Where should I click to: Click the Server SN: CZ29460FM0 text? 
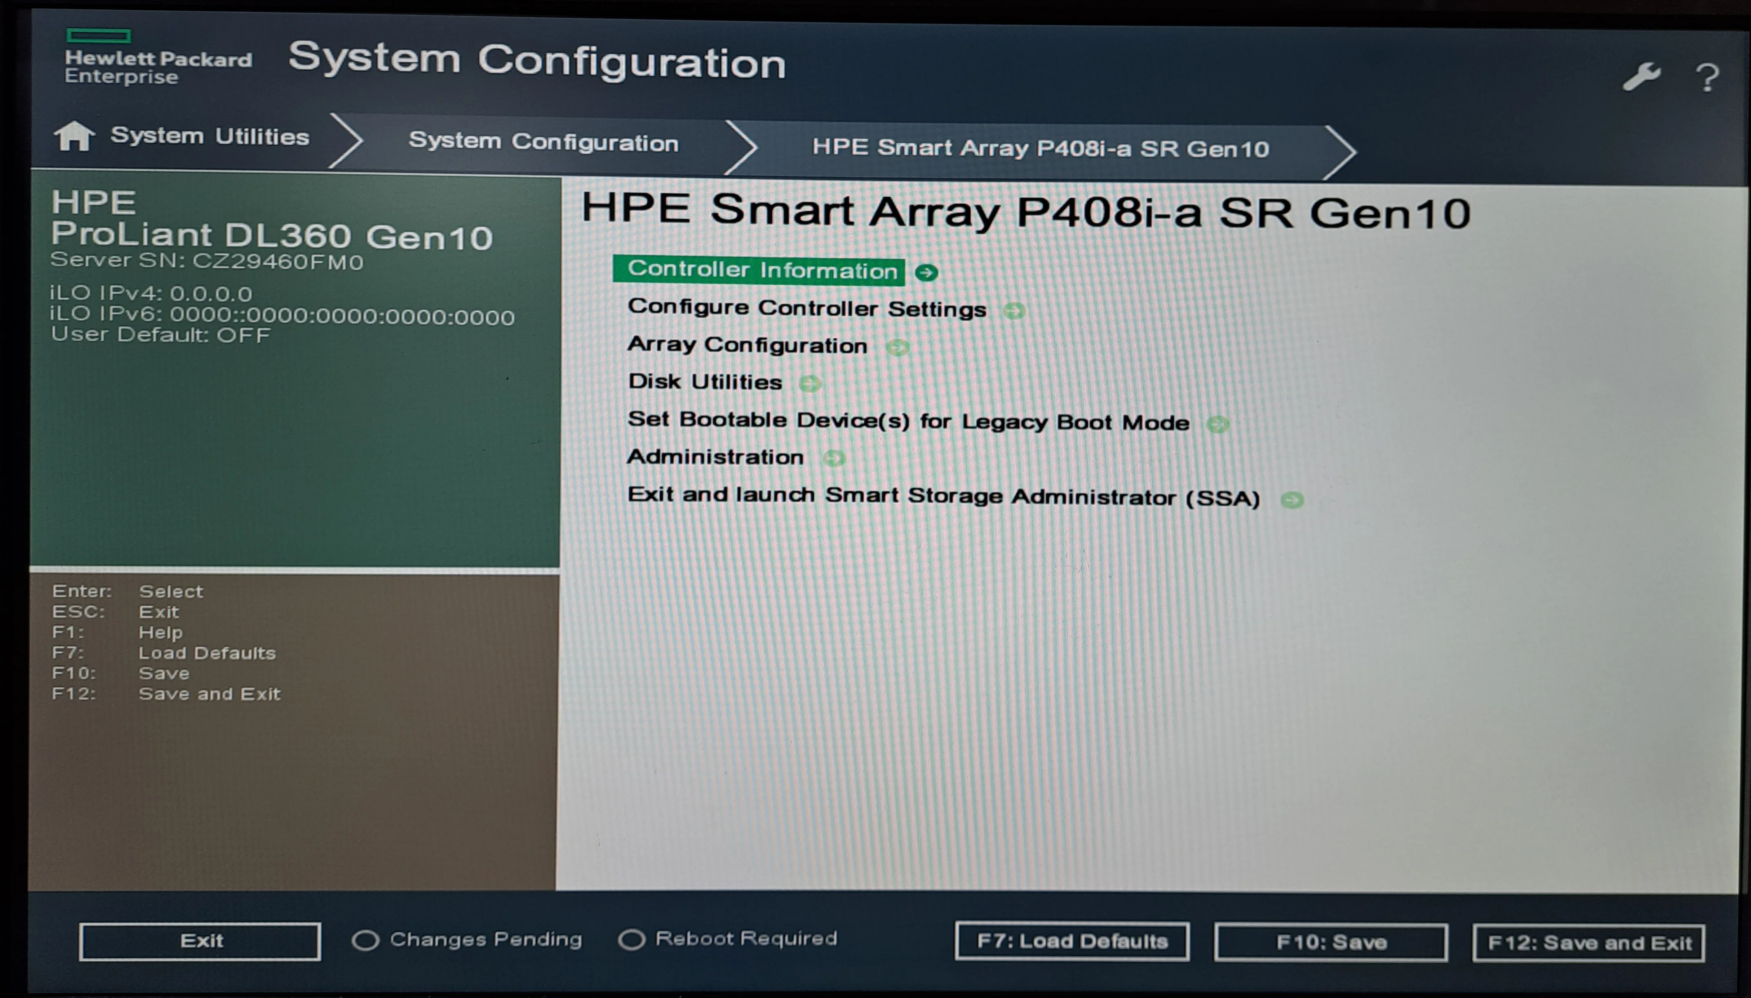206,261
